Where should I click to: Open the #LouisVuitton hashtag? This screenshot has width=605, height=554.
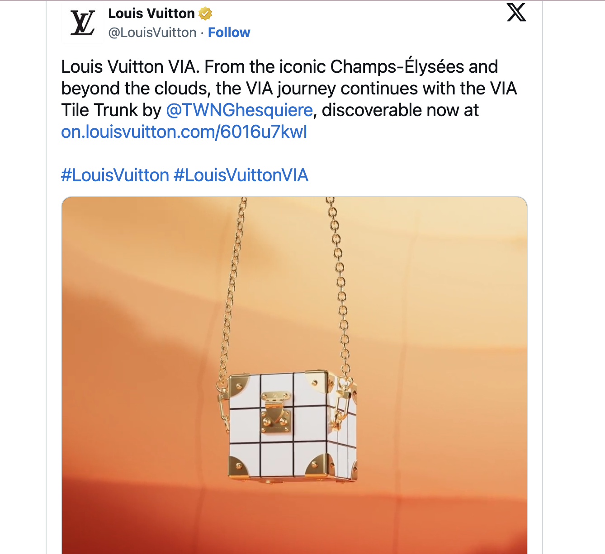pos(115,175)
